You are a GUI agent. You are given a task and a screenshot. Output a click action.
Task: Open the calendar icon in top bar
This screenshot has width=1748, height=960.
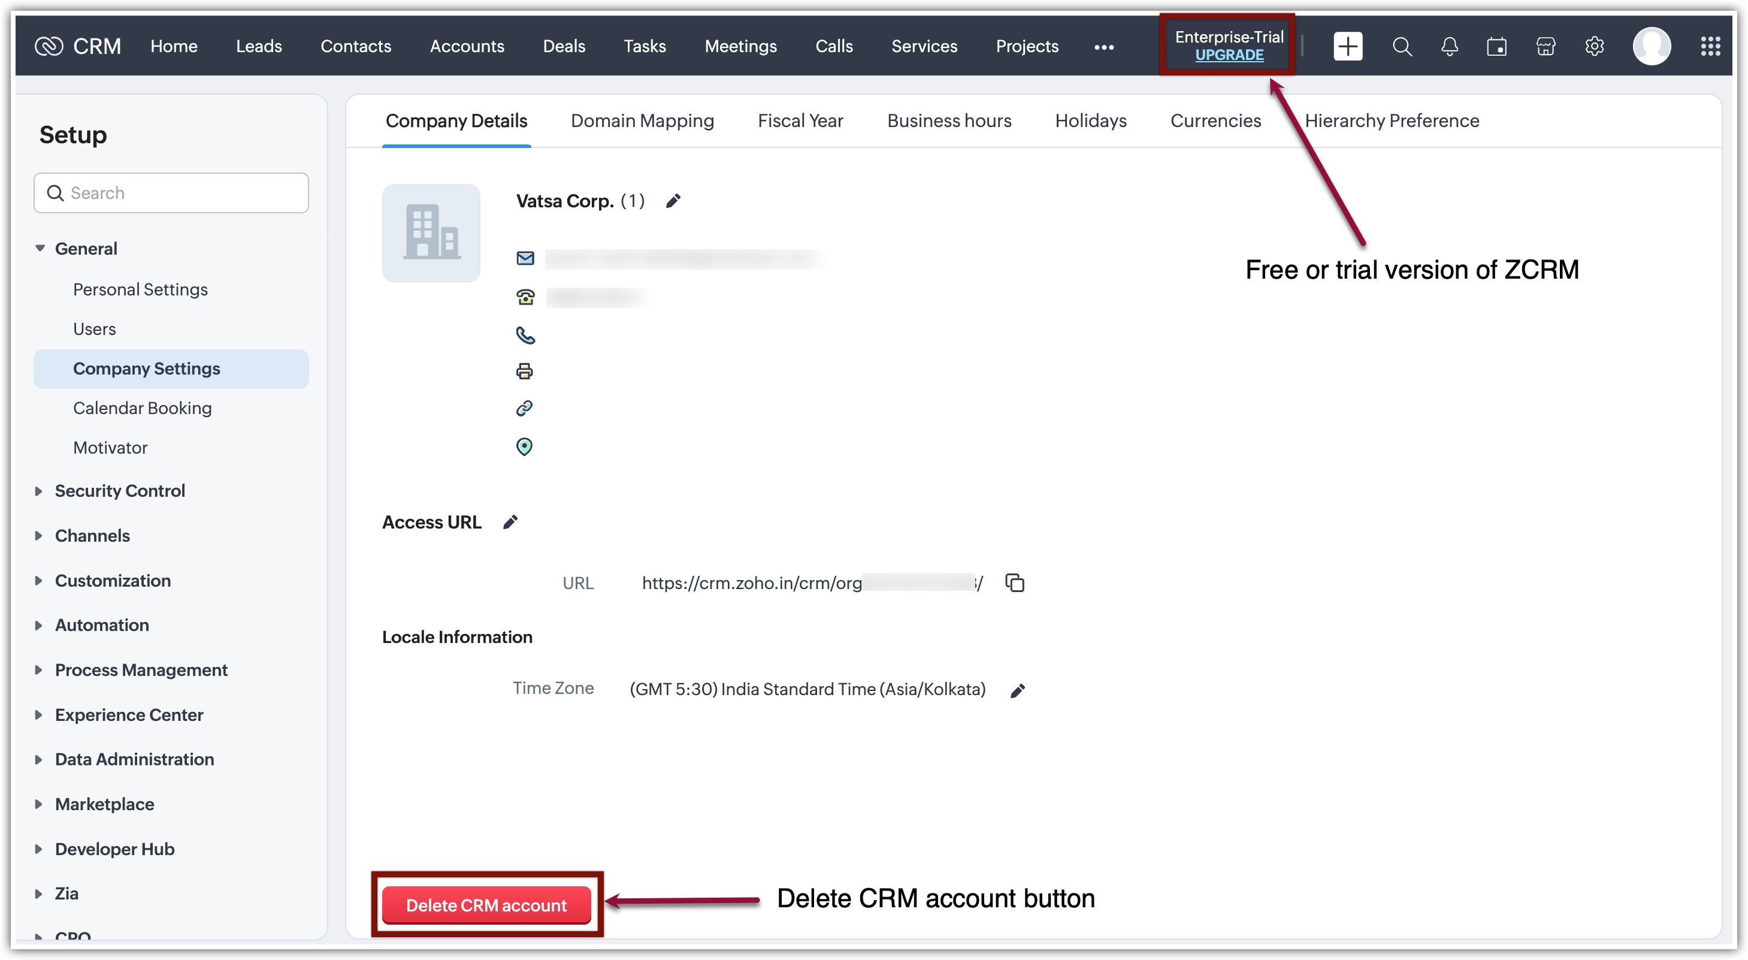click(x=1496, y=46)
